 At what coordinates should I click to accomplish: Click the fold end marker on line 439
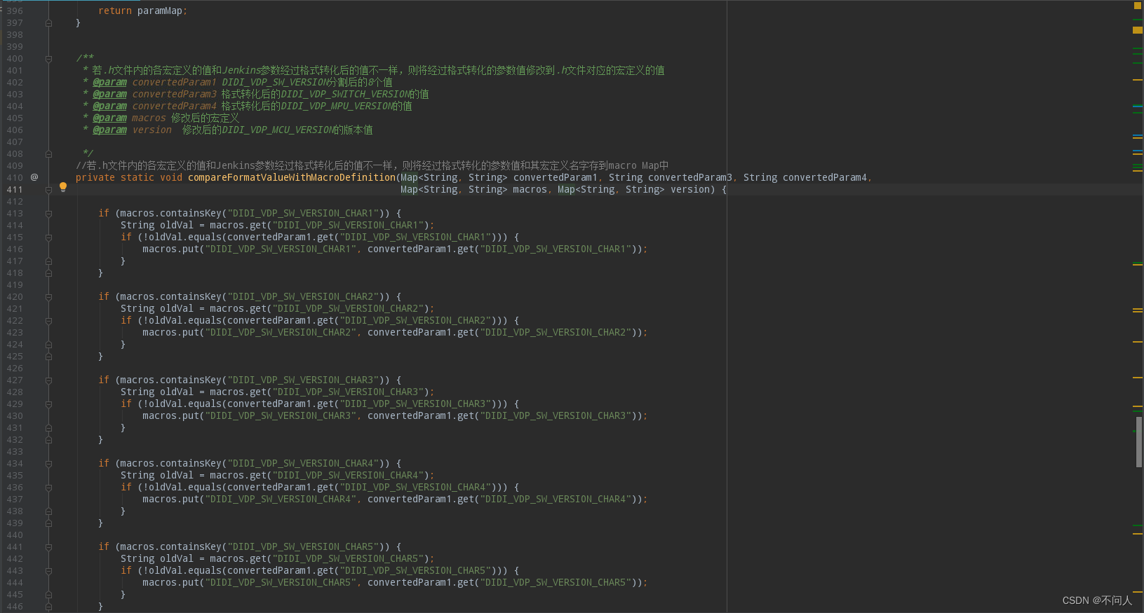(x=48, y=523)
